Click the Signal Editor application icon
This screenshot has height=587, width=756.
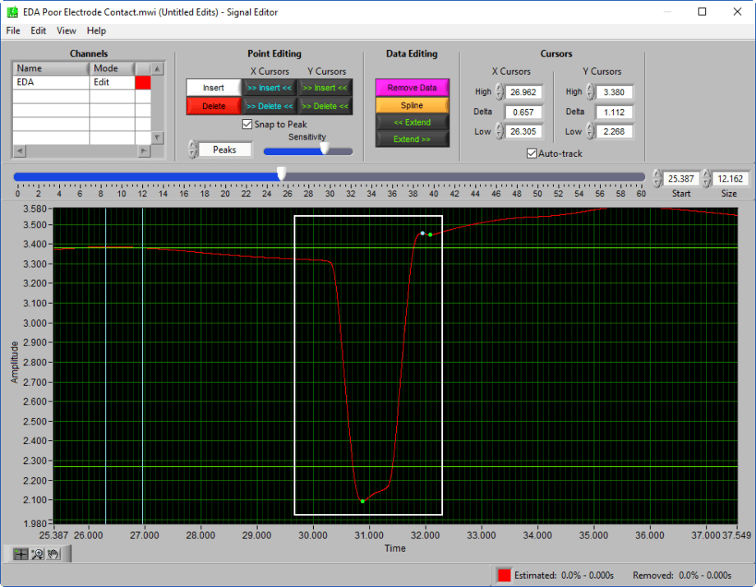12,12
